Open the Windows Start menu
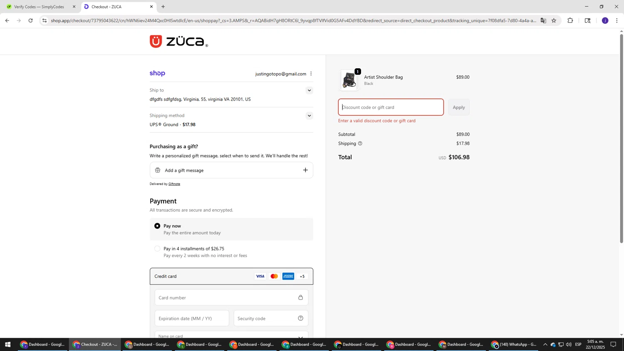The image size is (624, 351). pos(7,344)
